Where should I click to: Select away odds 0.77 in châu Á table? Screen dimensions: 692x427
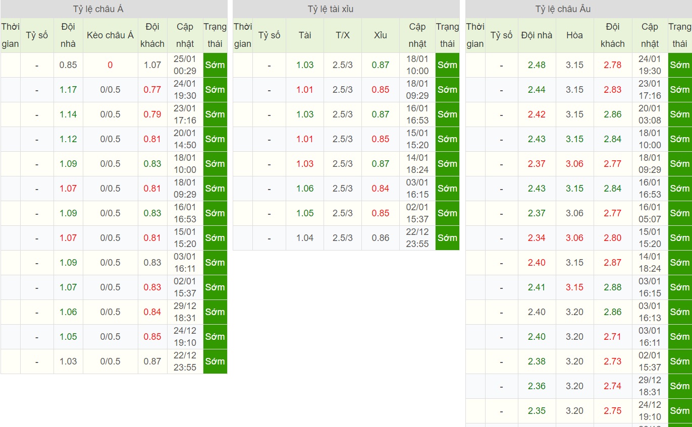152,90
